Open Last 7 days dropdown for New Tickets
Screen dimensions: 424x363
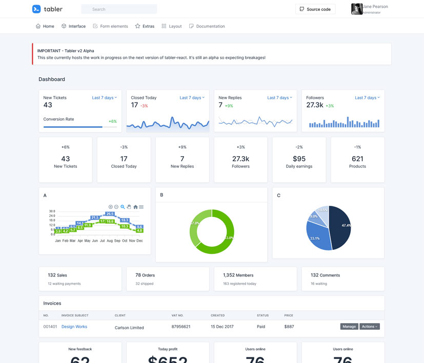[x=104, y=97]
